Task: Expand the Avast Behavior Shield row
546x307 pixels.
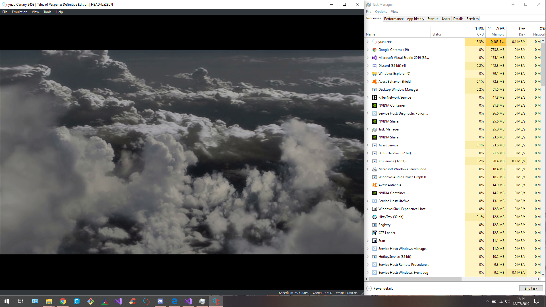Action: coord(368,82)
